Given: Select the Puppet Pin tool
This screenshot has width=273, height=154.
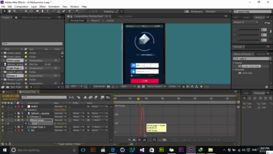Looking at the screenshot, I should point(77,12).
